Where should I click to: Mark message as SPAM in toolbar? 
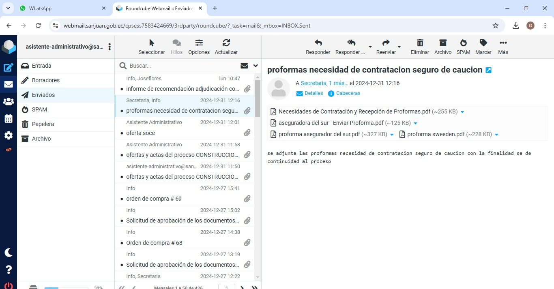point(463,43)
